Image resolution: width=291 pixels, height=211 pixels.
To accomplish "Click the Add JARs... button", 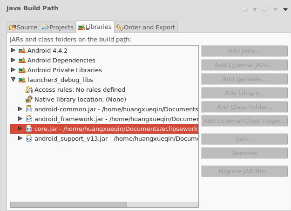I will pos(244,51).
